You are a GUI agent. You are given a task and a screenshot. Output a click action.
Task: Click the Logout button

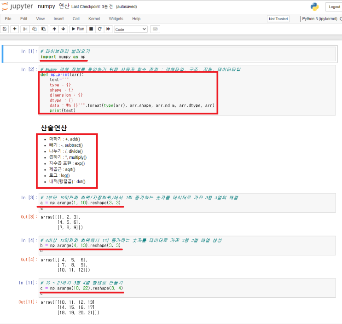point(334,7)
